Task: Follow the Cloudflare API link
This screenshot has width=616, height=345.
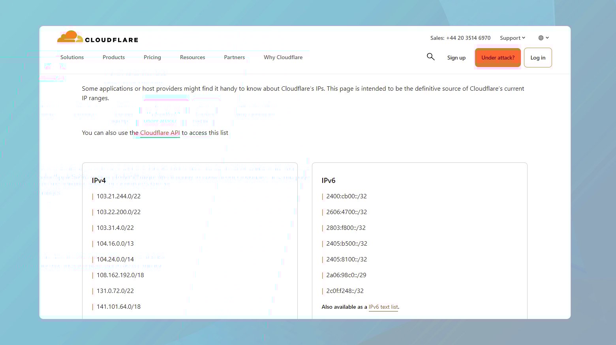Action: tap(160, 132)
